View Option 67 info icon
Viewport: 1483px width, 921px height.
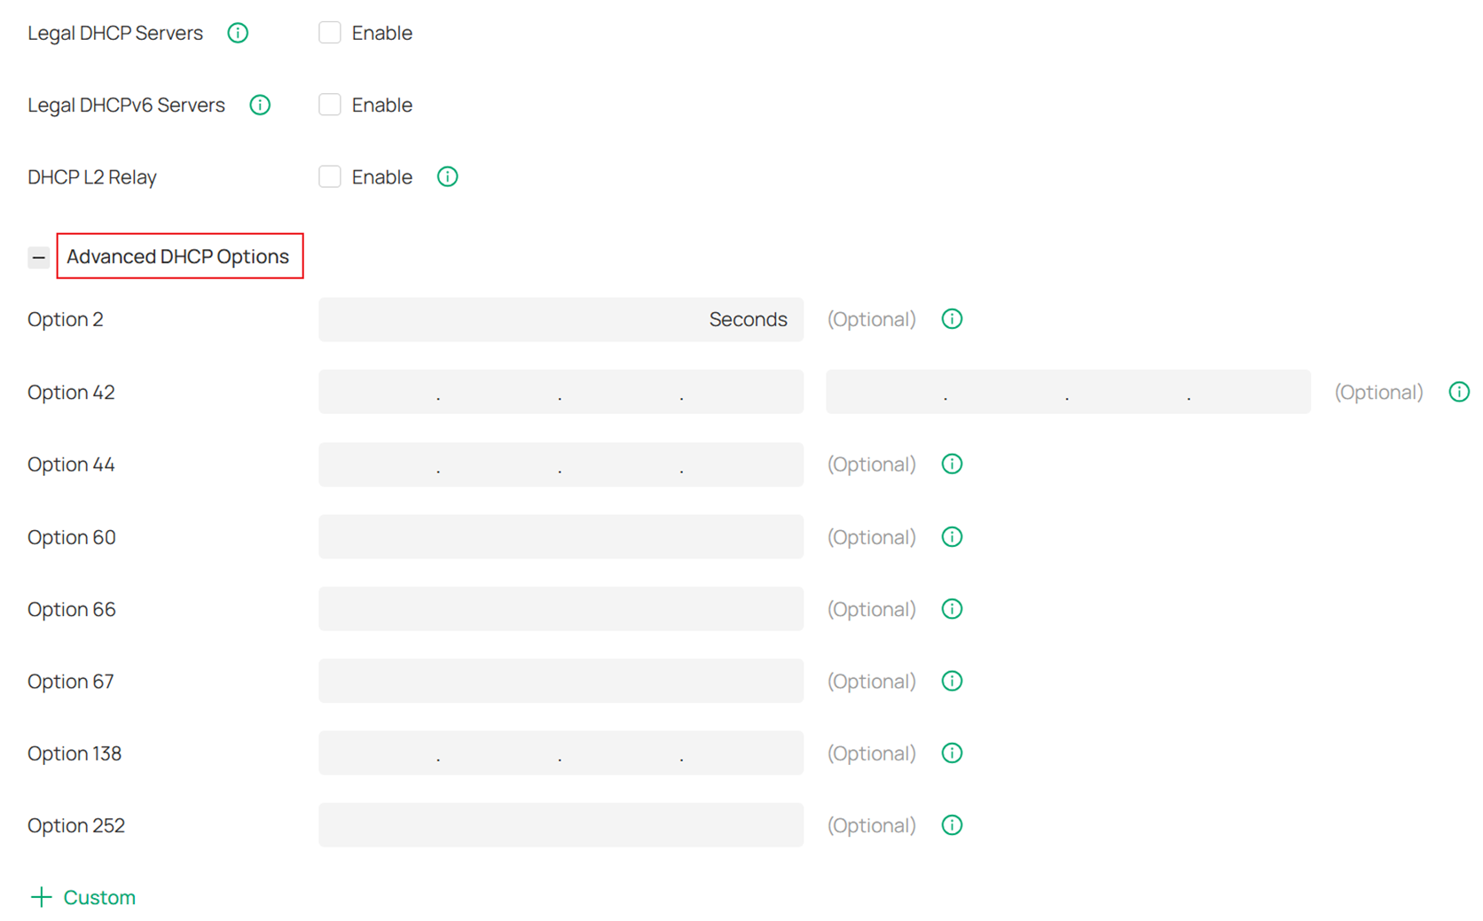(x=951, y=681)
